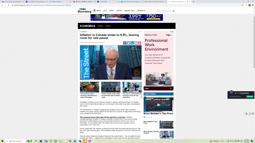Click Open button on Regus ad

point(158,89)
